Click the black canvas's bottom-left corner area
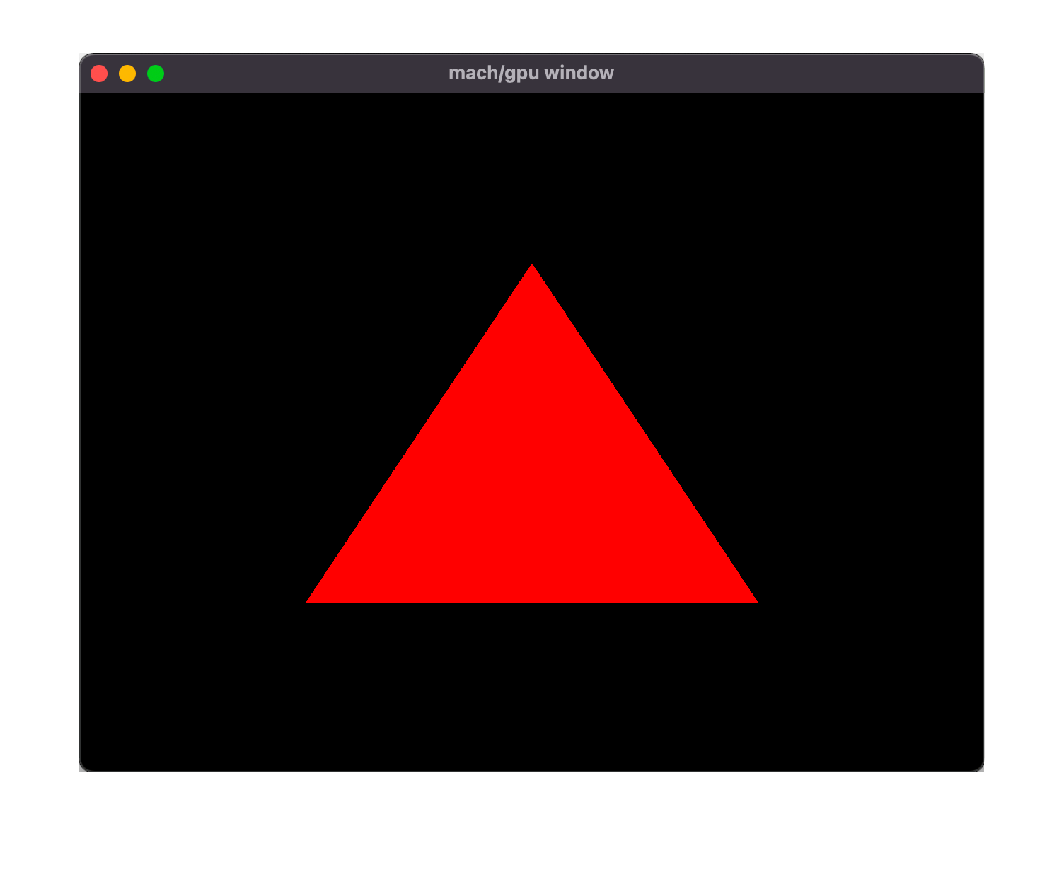This screenshot has width=1064, height=877. (x=106, y=746)
